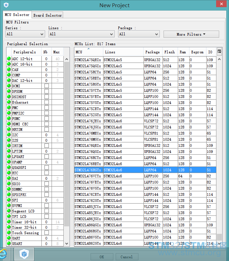Tick the DFSDM checkbox
This screenshot has width=229, height=261.
[47, 91]
